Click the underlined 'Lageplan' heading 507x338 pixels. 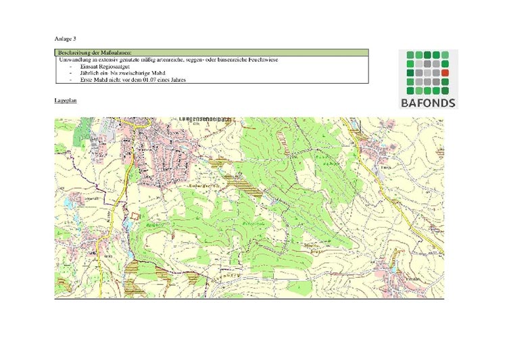pos(66,101)
